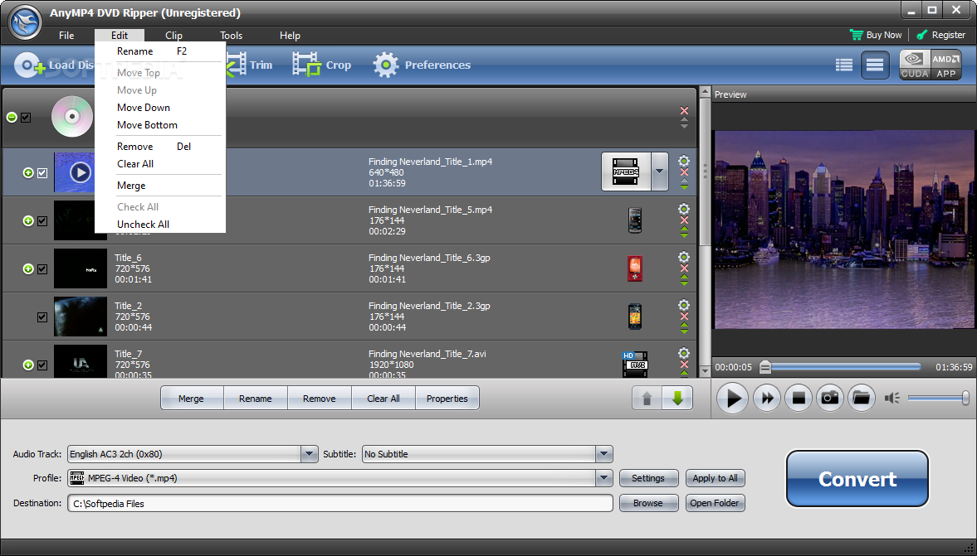Click the fast forward playback button
The height and width of the screenshot is (556, 977).
click(x=767, y=398)
